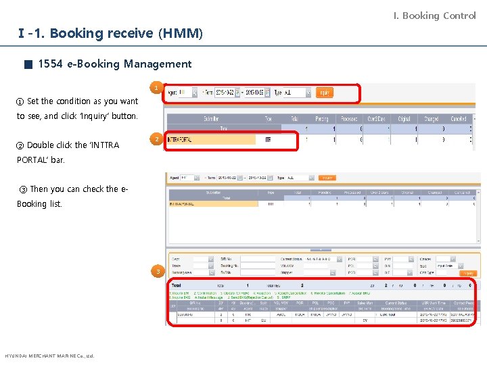This screenshot has width=487, height=365.
Task: Open the POL lookup icon
Action: (375, 266)
